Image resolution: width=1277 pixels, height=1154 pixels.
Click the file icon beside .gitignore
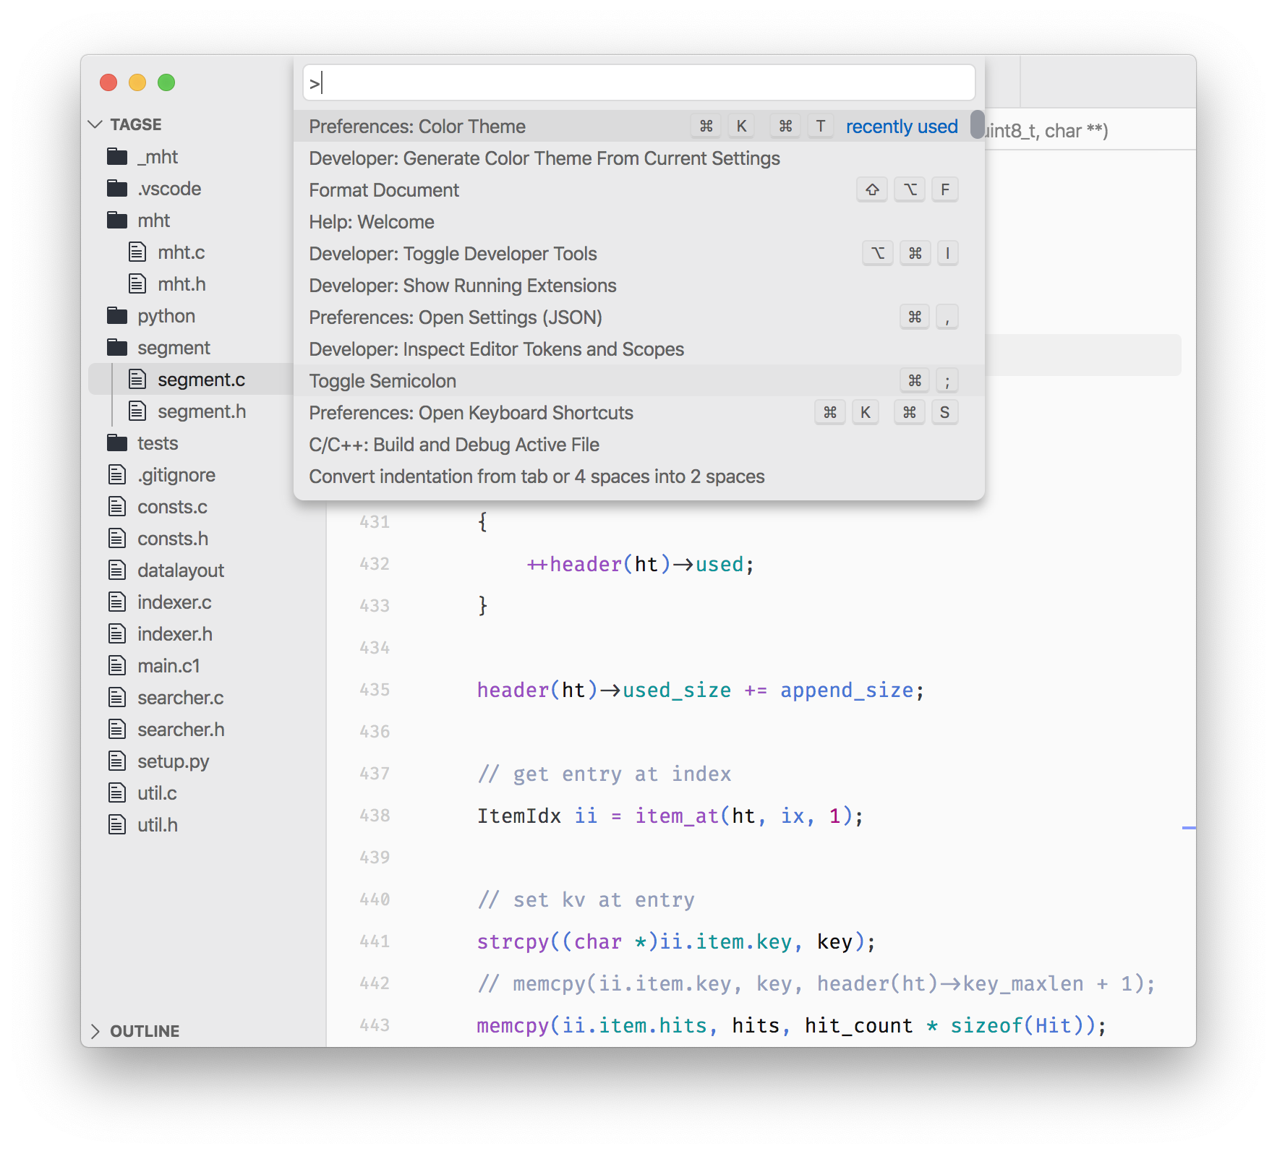(116, 474)
